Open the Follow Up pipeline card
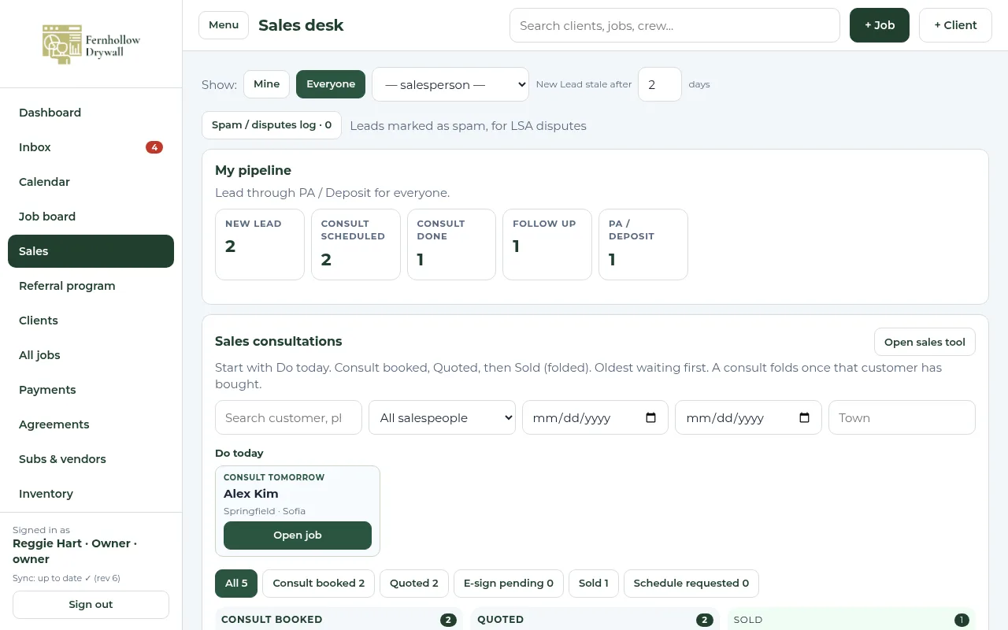The image size is (1008, 630). click(547, 244)
